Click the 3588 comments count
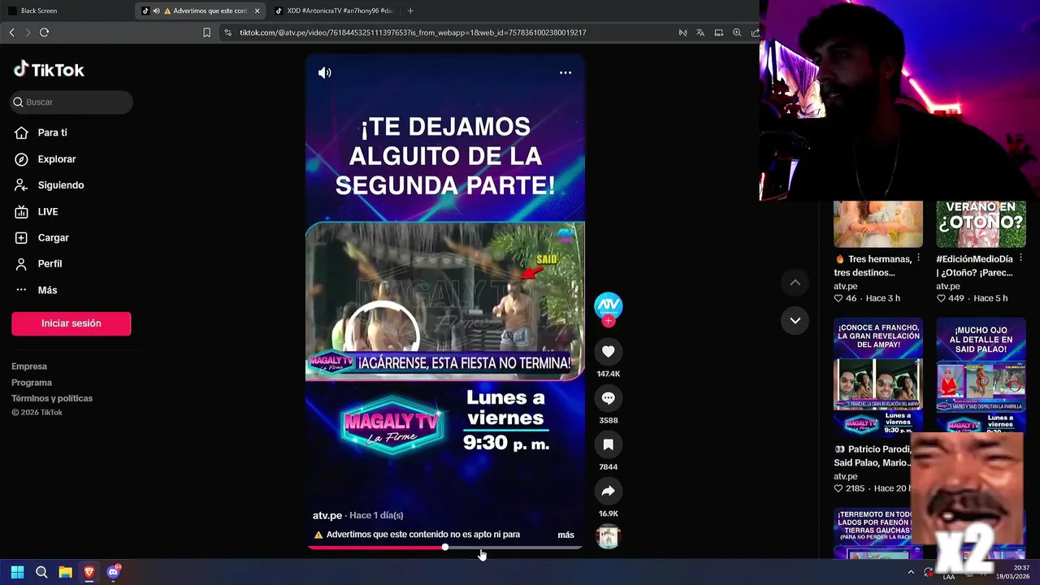 (x=609, y=420)
